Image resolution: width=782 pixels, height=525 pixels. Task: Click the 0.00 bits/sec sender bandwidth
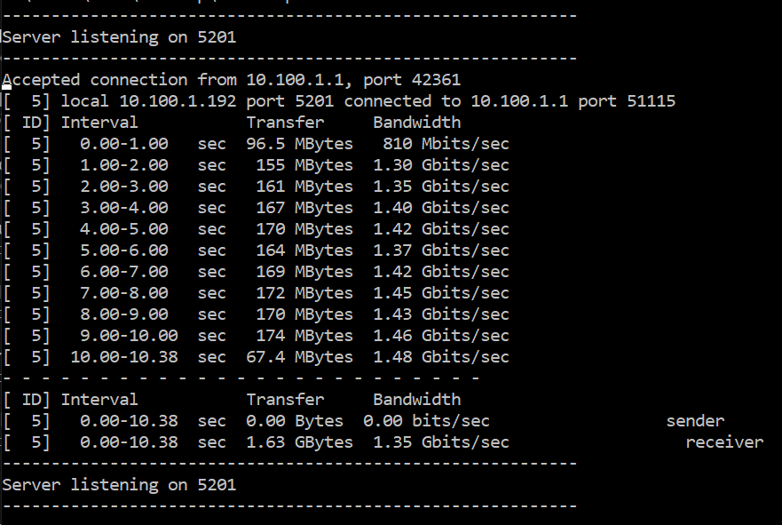click(x=426, y=421)
